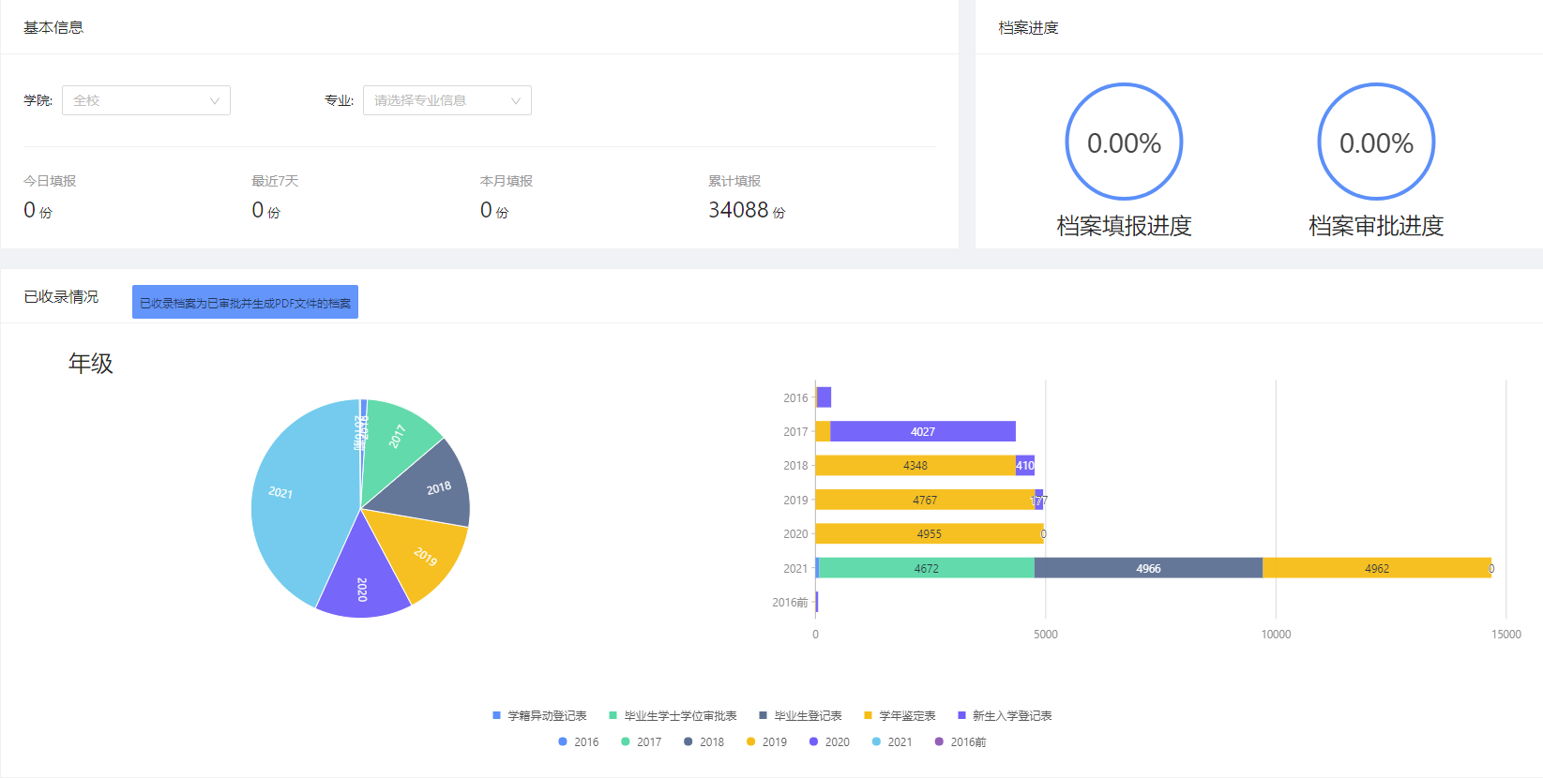Toggle the 2021 pie legend entry
This screenshot has height=778, width=1543.
click(893, 742)
